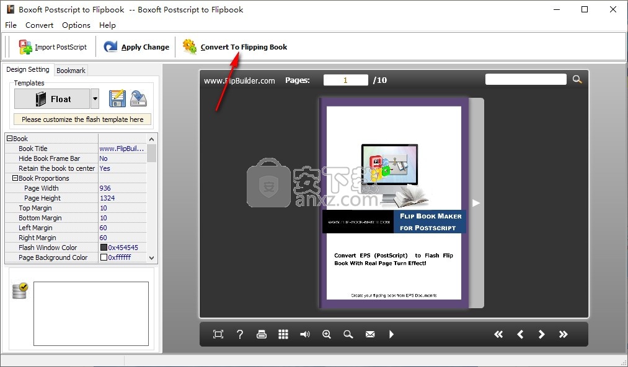This screenshot has height=367, width=628.
Task: Click the Convert To Flipping Book gears icon
Action: point(190,46)
